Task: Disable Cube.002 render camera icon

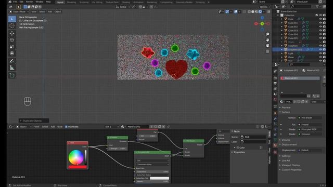Action: tap(324, 26)
